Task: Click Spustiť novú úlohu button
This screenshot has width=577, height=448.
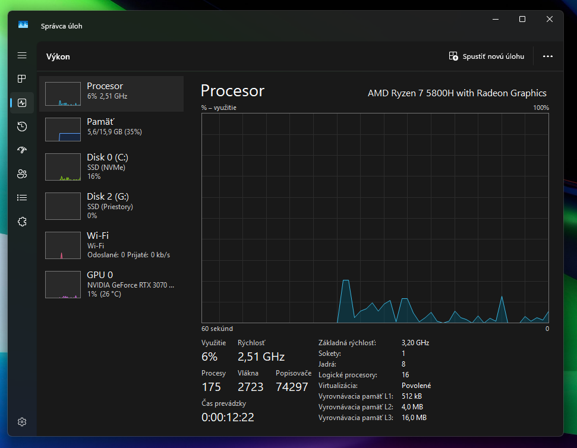Action: point(487,56)
